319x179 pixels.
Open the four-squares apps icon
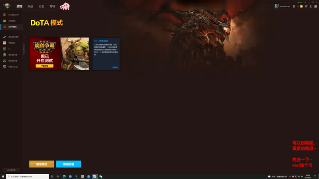point(294,6)
